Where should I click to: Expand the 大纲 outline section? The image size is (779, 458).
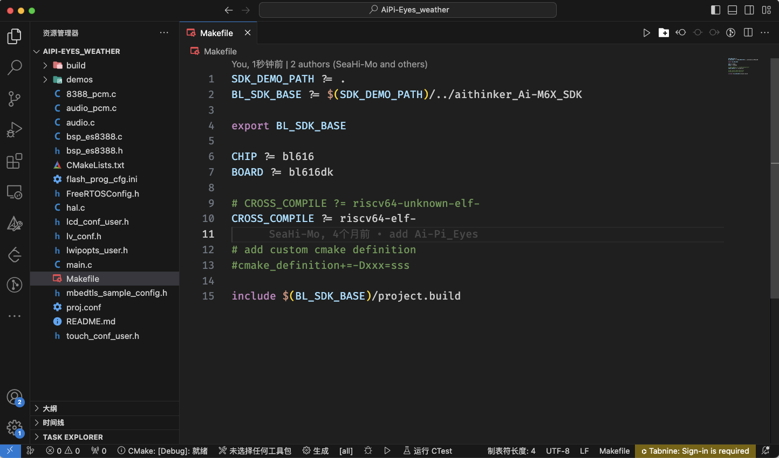105,408
